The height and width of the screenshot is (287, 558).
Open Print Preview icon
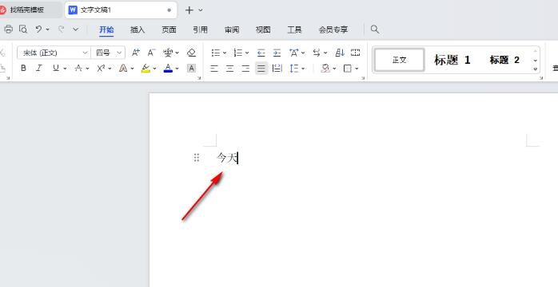(x=23, y=29)
